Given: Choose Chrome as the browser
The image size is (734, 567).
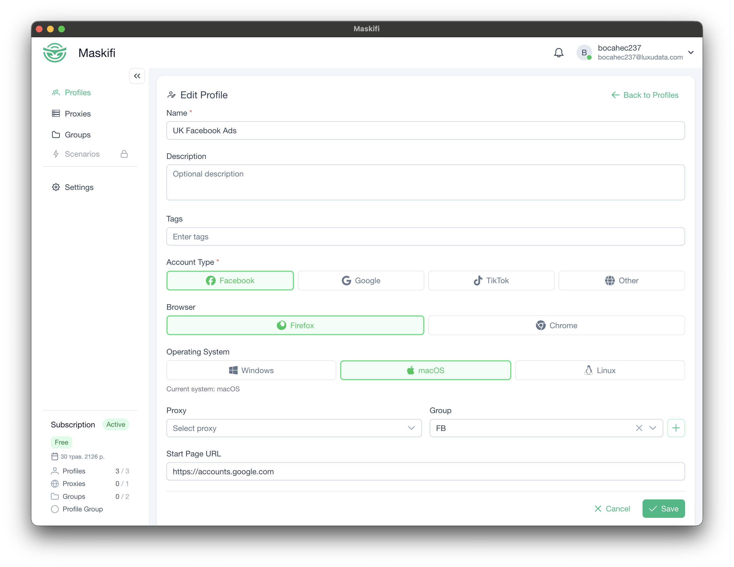Looking at the screenshot, I should click(557, 326).
